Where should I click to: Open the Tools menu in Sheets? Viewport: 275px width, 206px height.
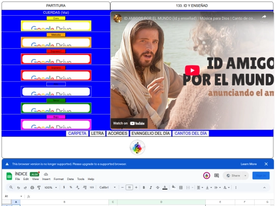point(80,179)
